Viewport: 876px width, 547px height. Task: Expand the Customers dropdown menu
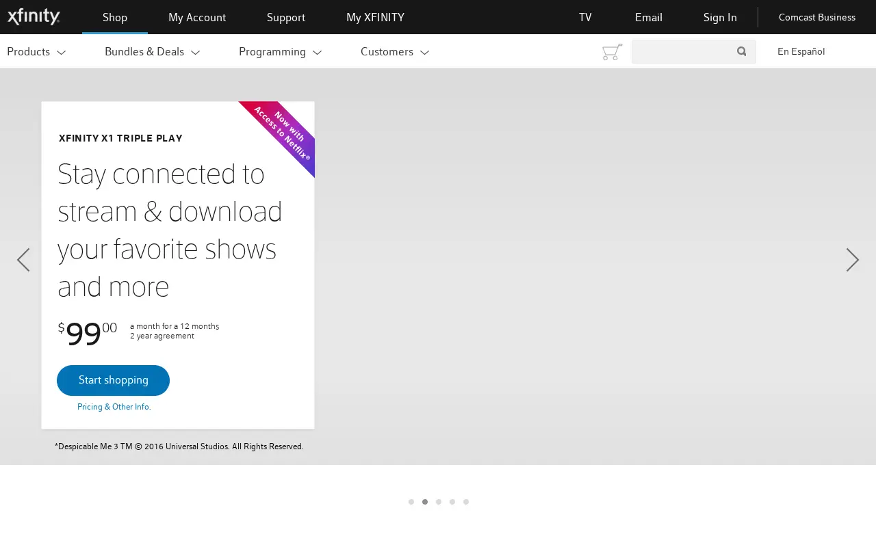coord(395,52)
